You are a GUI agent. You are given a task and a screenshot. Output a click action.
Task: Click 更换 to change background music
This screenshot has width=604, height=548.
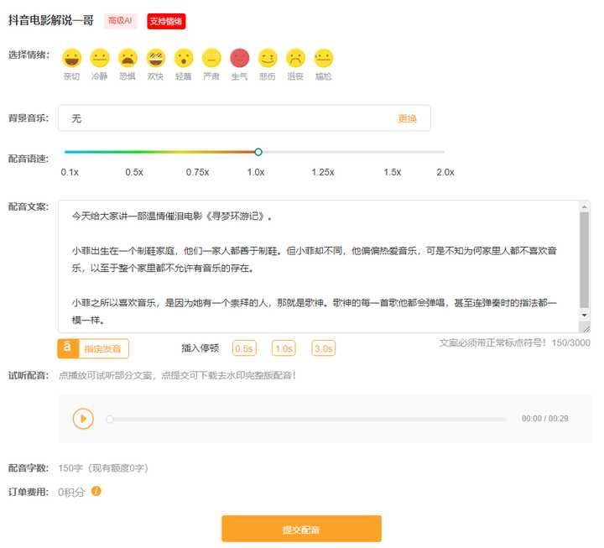(407, 118)
